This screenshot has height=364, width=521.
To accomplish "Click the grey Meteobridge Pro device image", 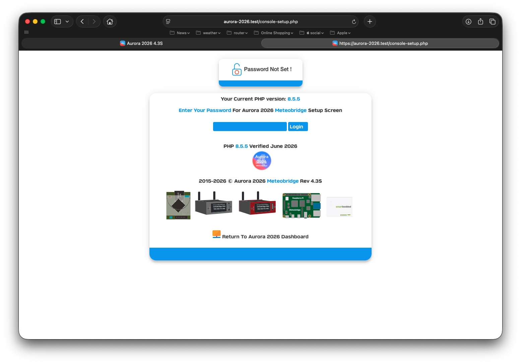I will (x=213, y=203).
